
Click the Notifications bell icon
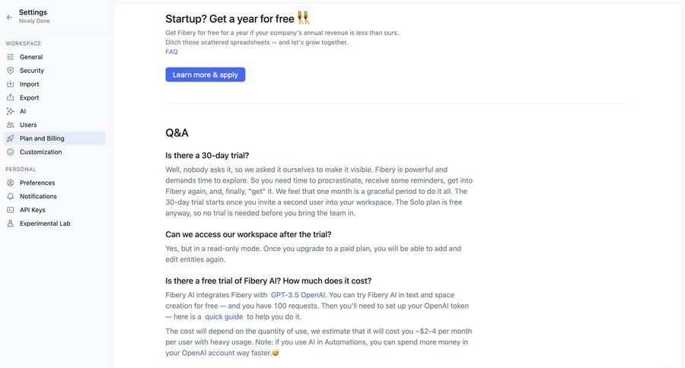[11, 196]
